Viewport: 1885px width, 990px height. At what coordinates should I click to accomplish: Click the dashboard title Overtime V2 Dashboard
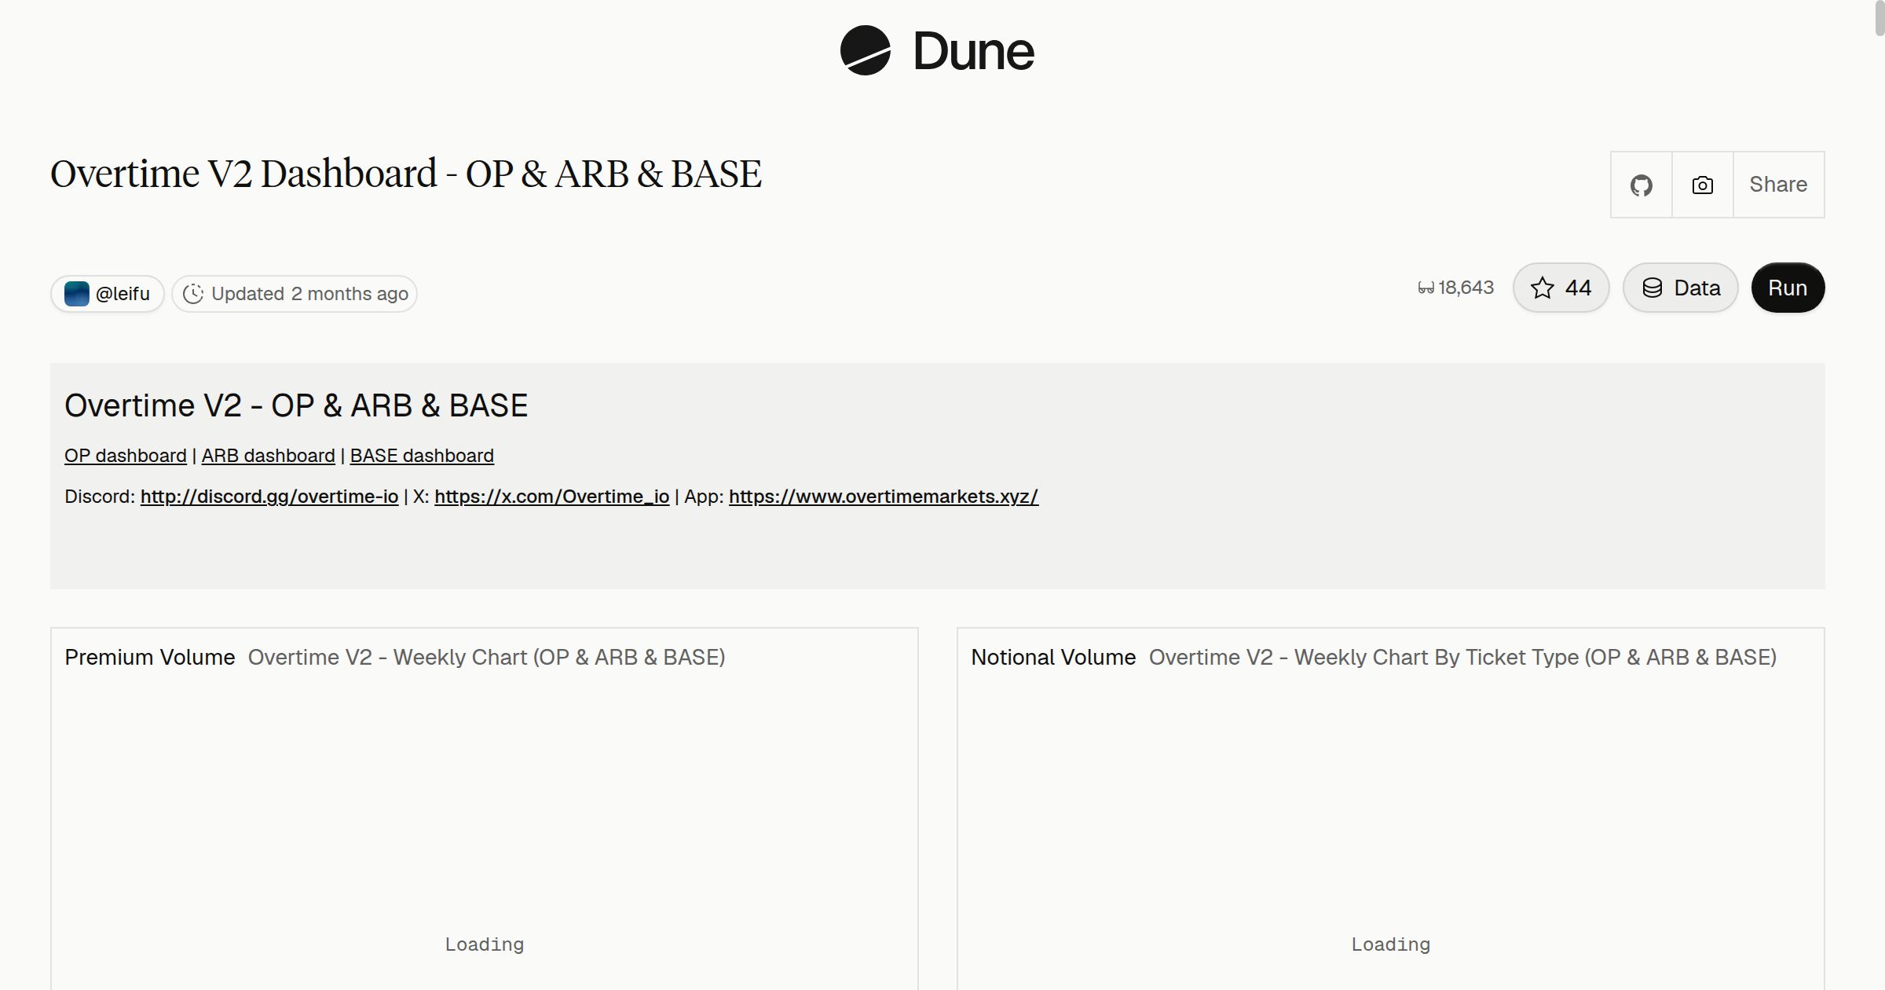(406, 174)
